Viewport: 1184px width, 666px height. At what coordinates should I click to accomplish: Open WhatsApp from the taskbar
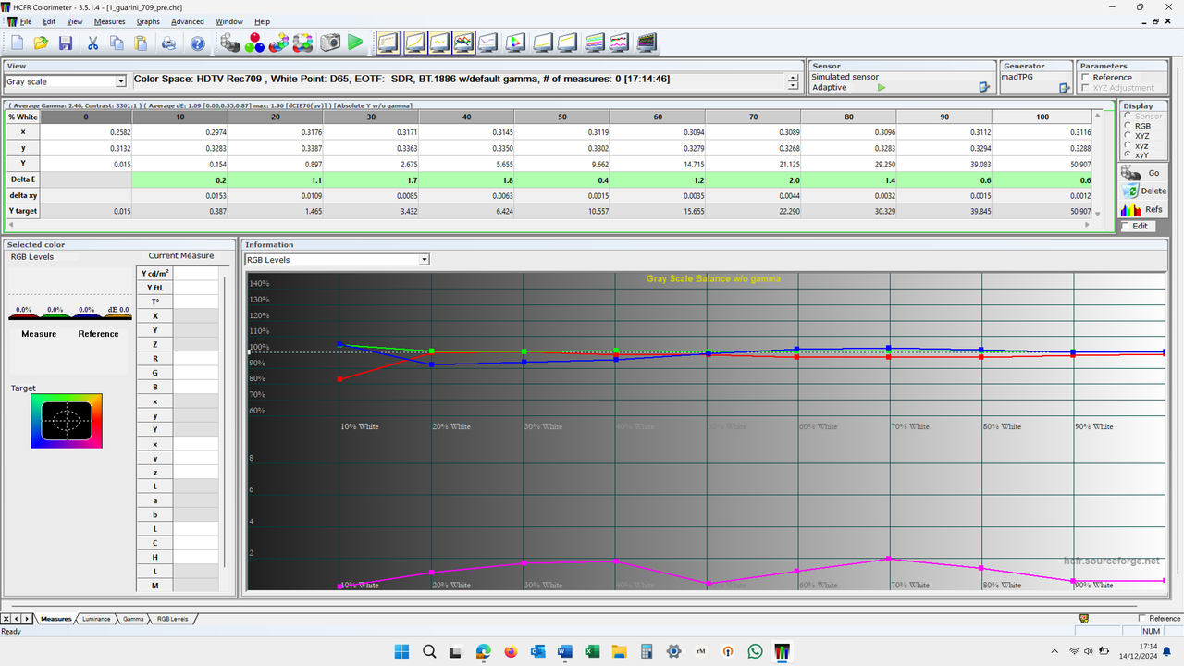755,651
